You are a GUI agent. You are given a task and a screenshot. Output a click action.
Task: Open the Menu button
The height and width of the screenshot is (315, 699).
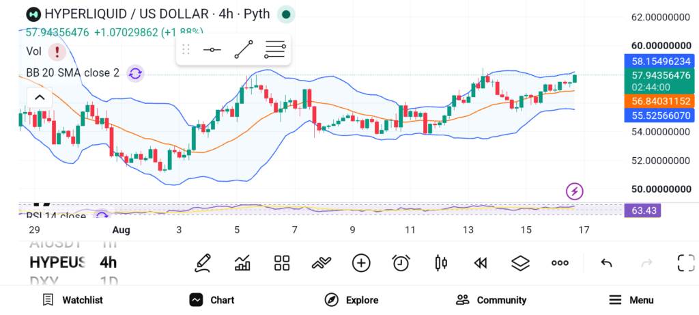point(631,300)
